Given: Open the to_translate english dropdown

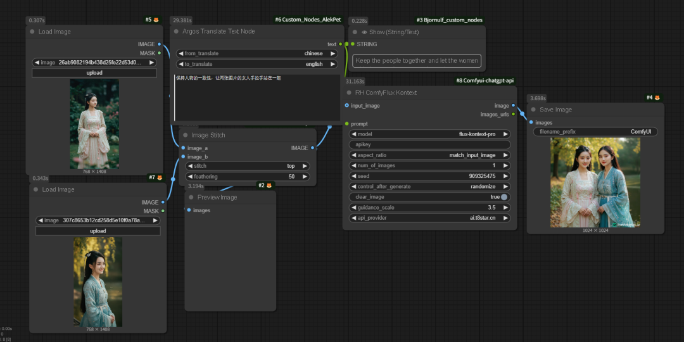Looking at the screenshot, I should tap(257, 64).
